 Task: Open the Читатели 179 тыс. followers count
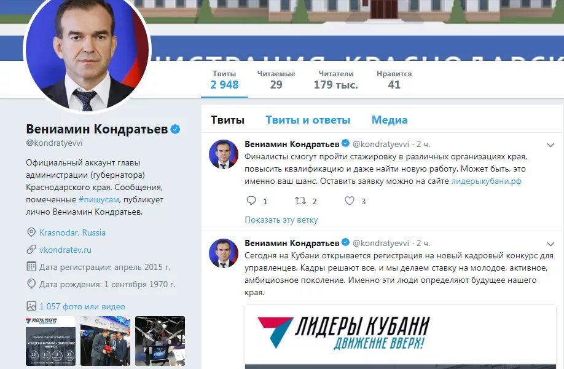coord(336,80)
